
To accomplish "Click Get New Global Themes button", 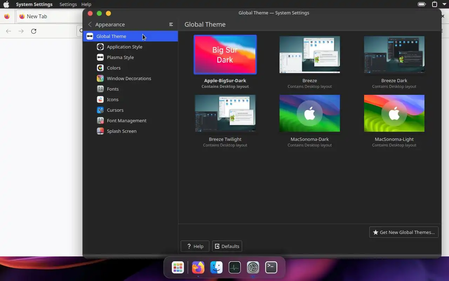I will 404,232.
